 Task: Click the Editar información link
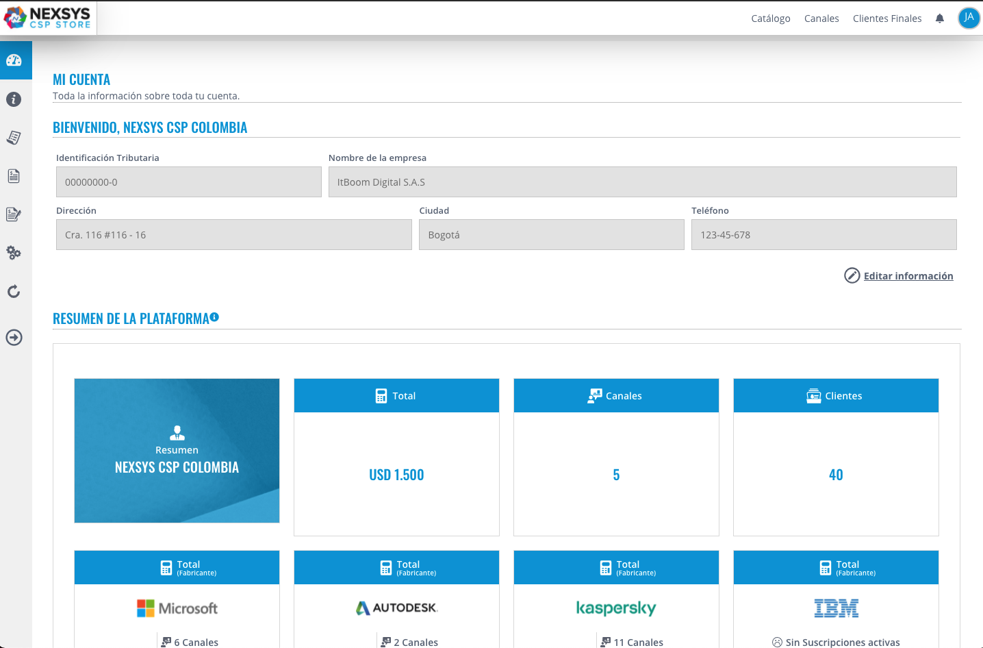coord(908,276)
